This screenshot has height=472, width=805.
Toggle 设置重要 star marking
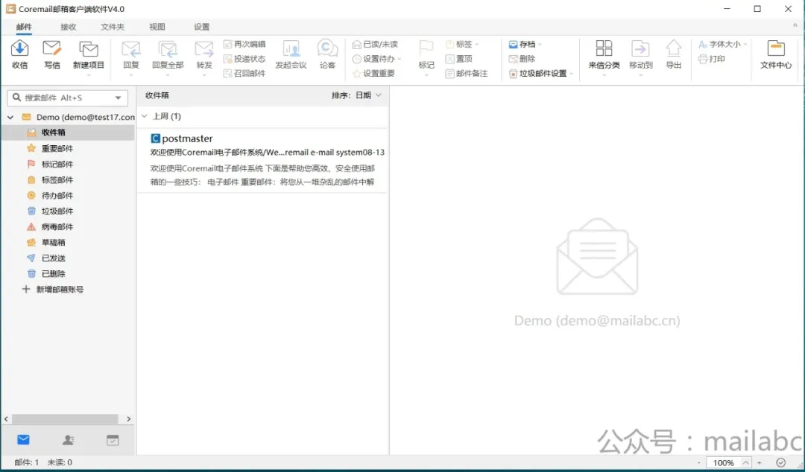tap(373, 74)
